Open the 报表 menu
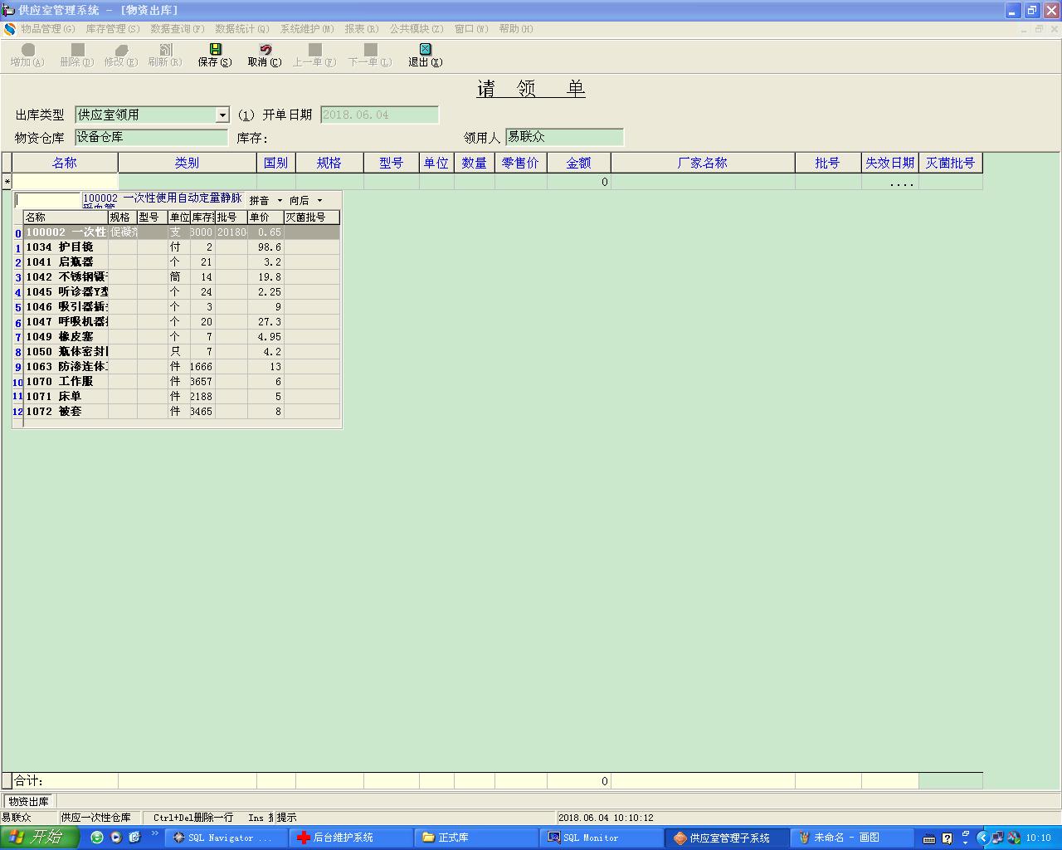1062x850 pixels. [361, 29]
